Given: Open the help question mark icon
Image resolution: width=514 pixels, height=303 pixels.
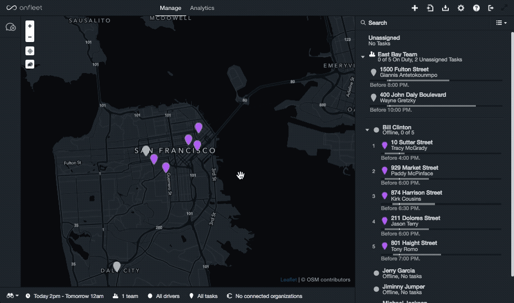Looking at the screenshot, I should point(476,8).
